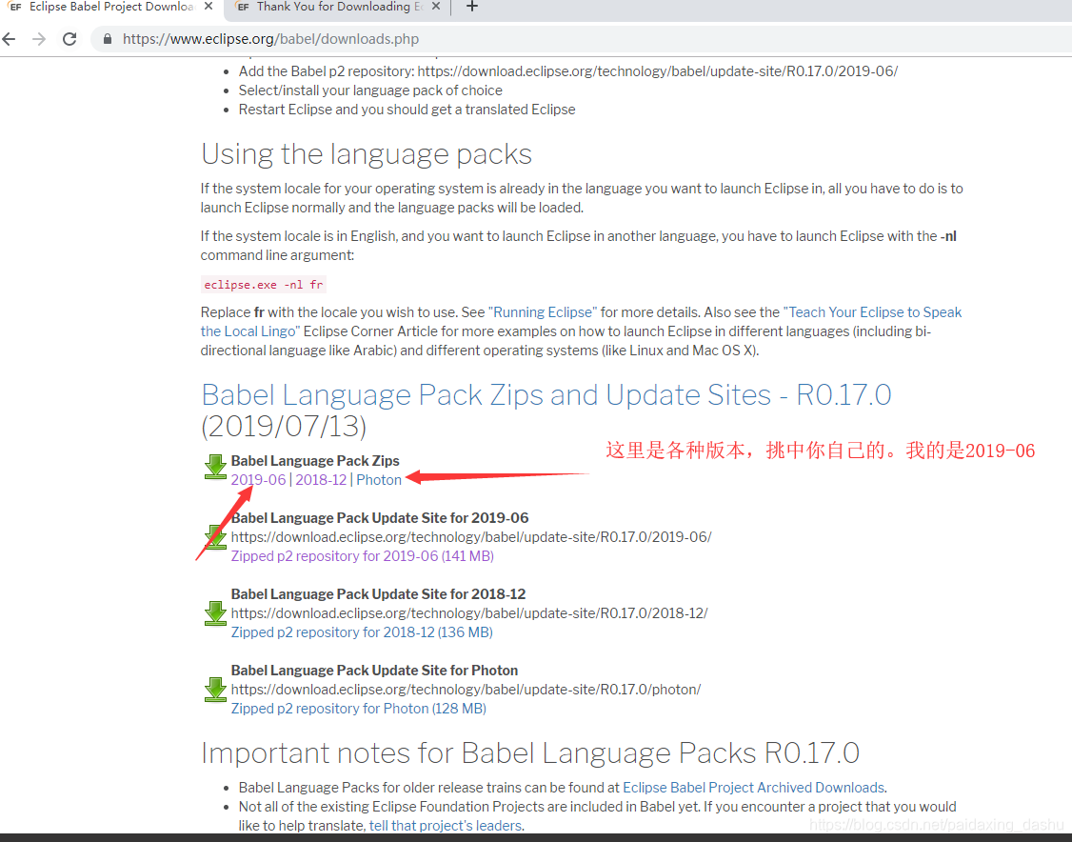Close the Eclipse Babel Project Downloads tab
Screen dimensions: 1072x842
tap(208, 6)
